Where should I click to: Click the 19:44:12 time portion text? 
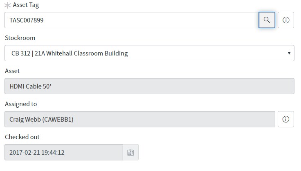point(53,152)
